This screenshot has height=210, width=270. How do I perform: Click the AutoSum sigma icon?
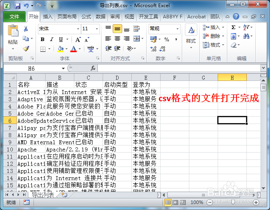234,27
